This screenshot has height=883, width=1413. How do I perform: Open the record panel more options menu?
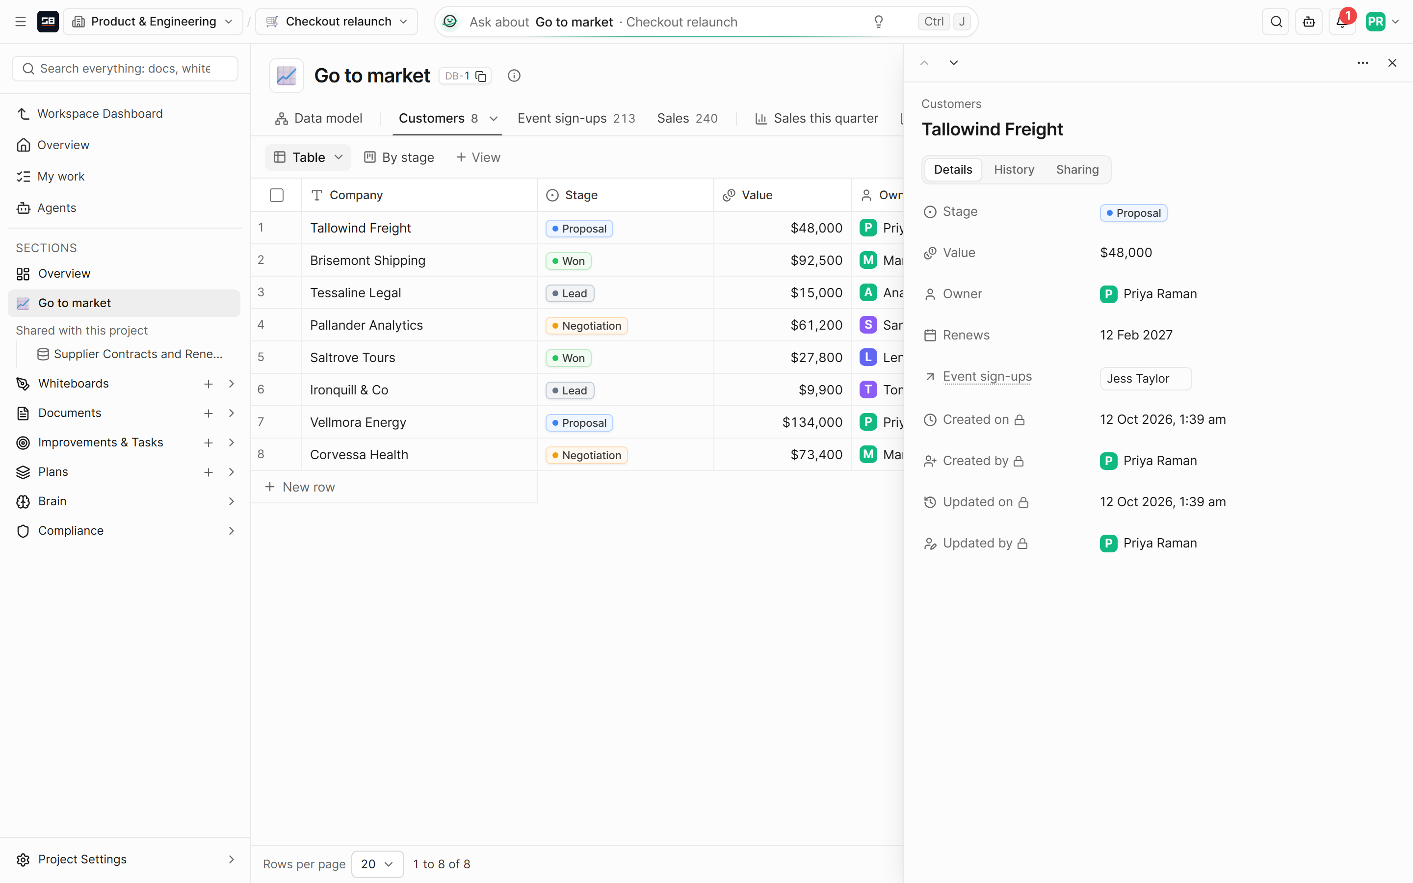[1363, 62]
